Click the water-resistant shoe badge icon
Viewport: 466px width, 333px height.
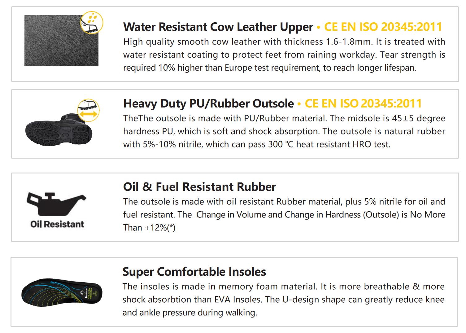92,22
